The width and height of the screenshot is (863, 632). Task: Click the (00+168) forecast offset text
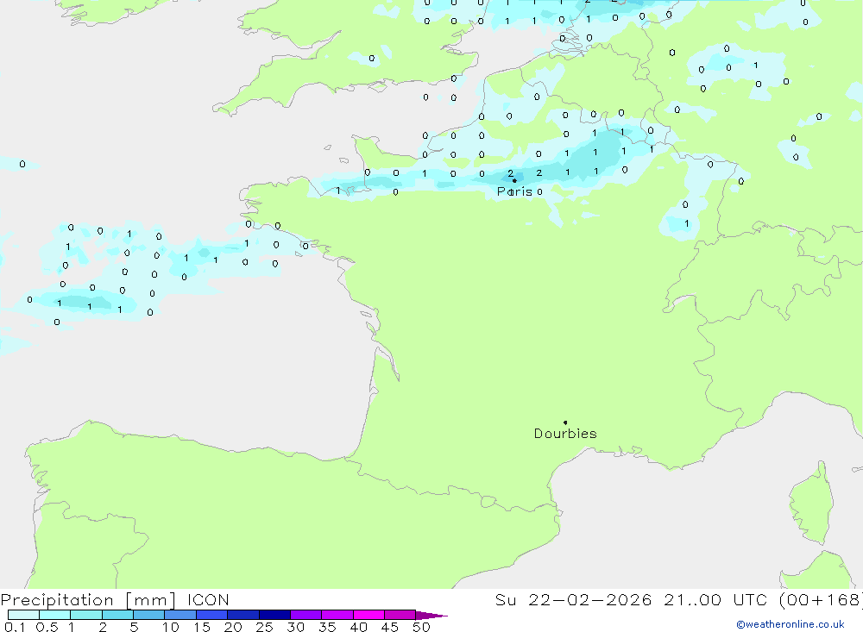(x=821, y=600)
